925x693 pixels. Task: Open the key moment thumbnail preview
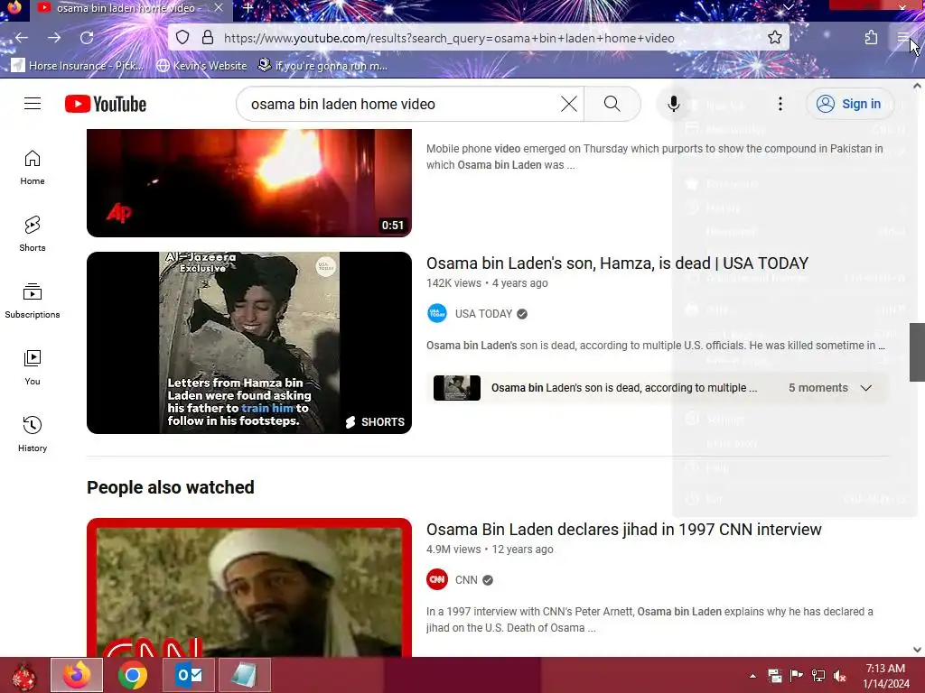pos(456,388)
